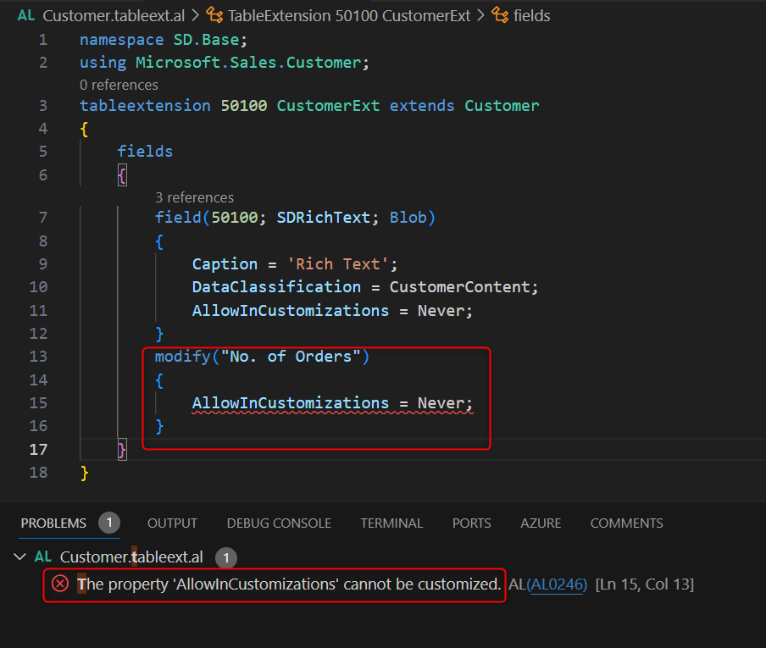766x648 pixels.
Task: Click TableExtension symbol icon in breadcrumb
Action: [x=216, y=15]
